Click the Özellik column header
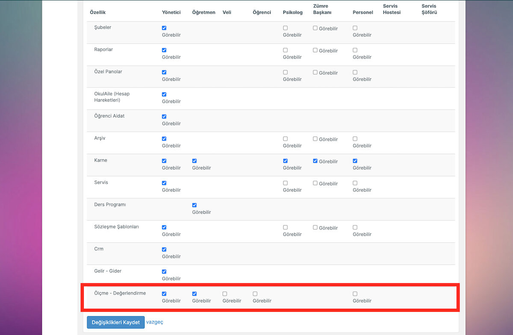Viewport: 513px width, 335px height. (97, 12)
